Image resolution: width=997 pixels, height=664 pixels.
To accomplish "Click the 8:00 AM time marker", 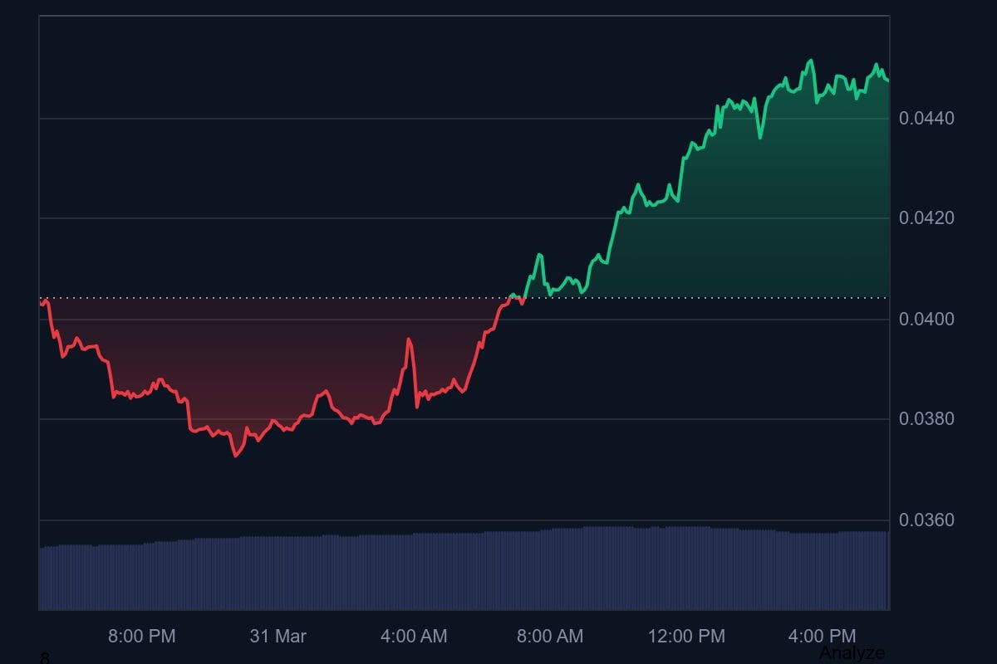I will (x=551, y=637).
